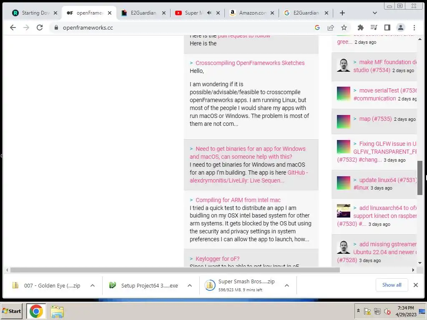The height and width of the screenshot is (320, 427).
Task: Go back using the browser back arrow
Action: pos(13,27)
